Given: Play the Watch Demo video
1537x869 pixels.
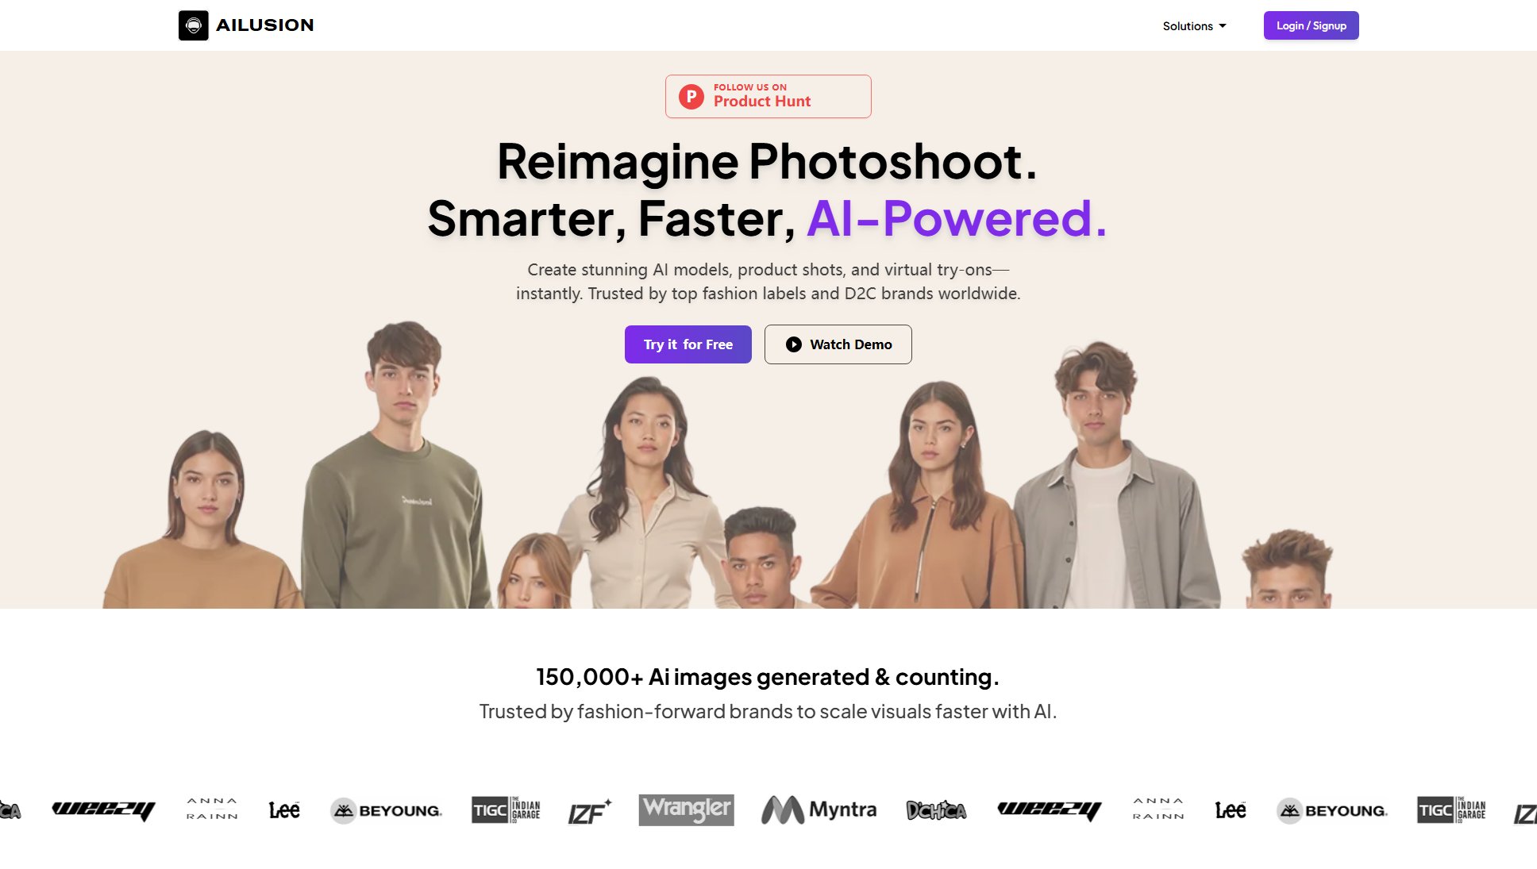Looking at the screenshot, I should pyautogui.click(x=838, y=344).
